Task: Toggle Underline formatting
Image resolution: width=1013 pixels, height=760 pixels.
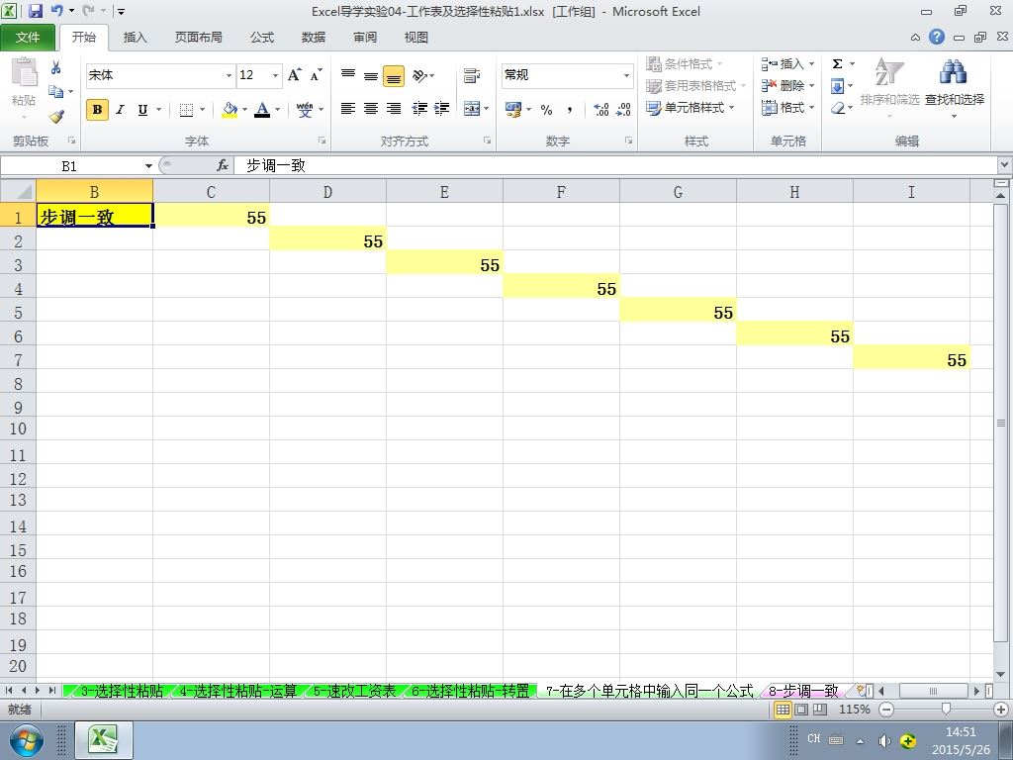Action: (x=142, y=109)
